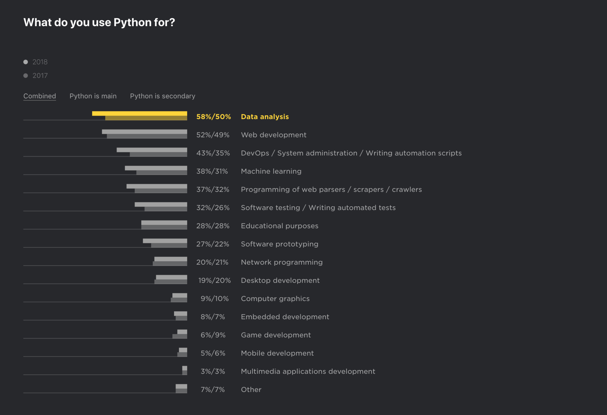Click the Mobile development label
The height and width of the screenshot is (415, 607).
[277, 353]
